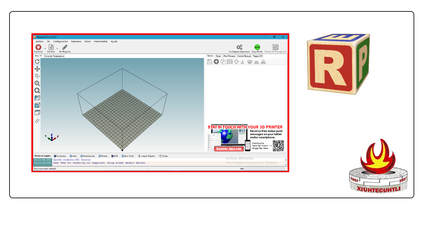Click Limpiar Registro button
Screen dimensions: 425x229
click(147, 156)
